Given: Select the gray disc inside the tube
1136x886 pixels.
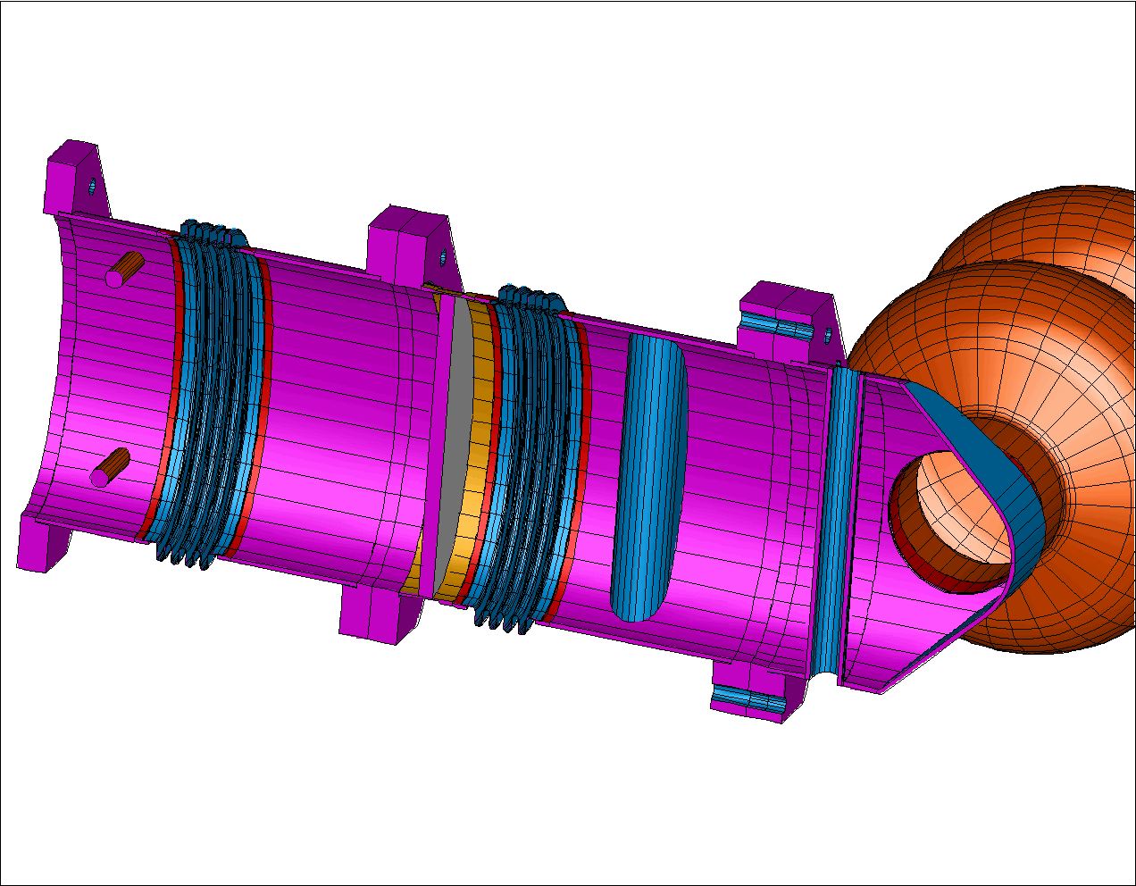Looking at the screenshot, I should click(x=454, y=447).
